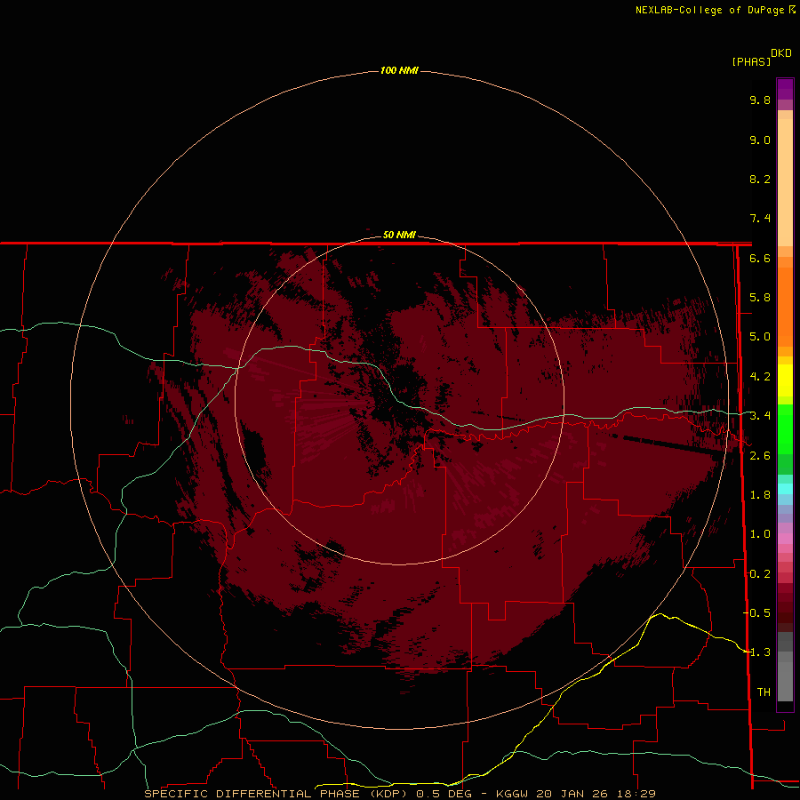The image size is (800, 800).
Task: Click the 9.0 scale value
Action: pos(760,140)
